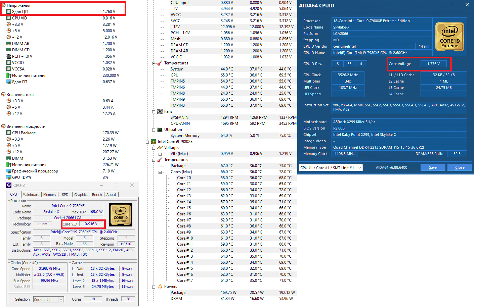Click the Core VID value 0.916 V in CPU-Z
The height and width of the screenshot is (307, 477).
[x=91, y=224]
